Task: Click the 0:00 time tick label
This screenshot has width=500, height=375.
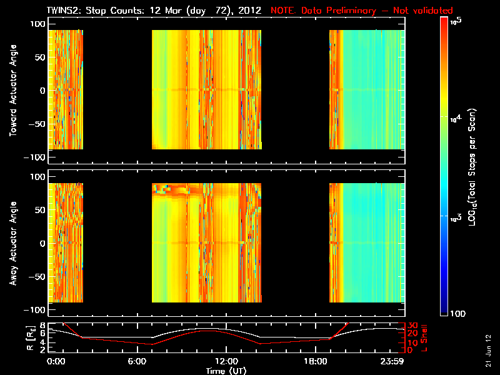Action: 56,362
